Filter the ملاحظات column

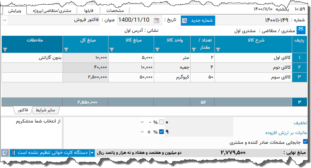(5, 49)
